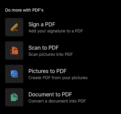
Task: Click 'Scan pictures into PDF' subtitle
Action: [51, 54]
